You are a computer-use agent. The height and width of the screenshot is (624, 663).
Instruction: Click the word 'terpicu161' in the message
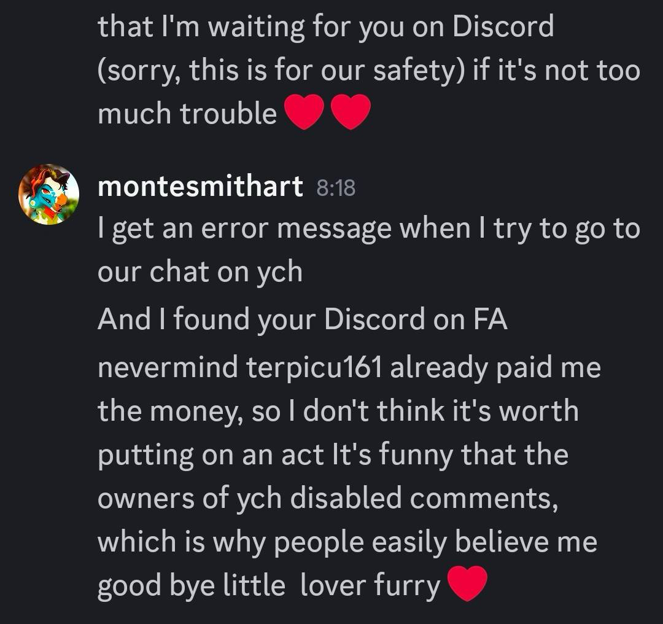(314, 368)
